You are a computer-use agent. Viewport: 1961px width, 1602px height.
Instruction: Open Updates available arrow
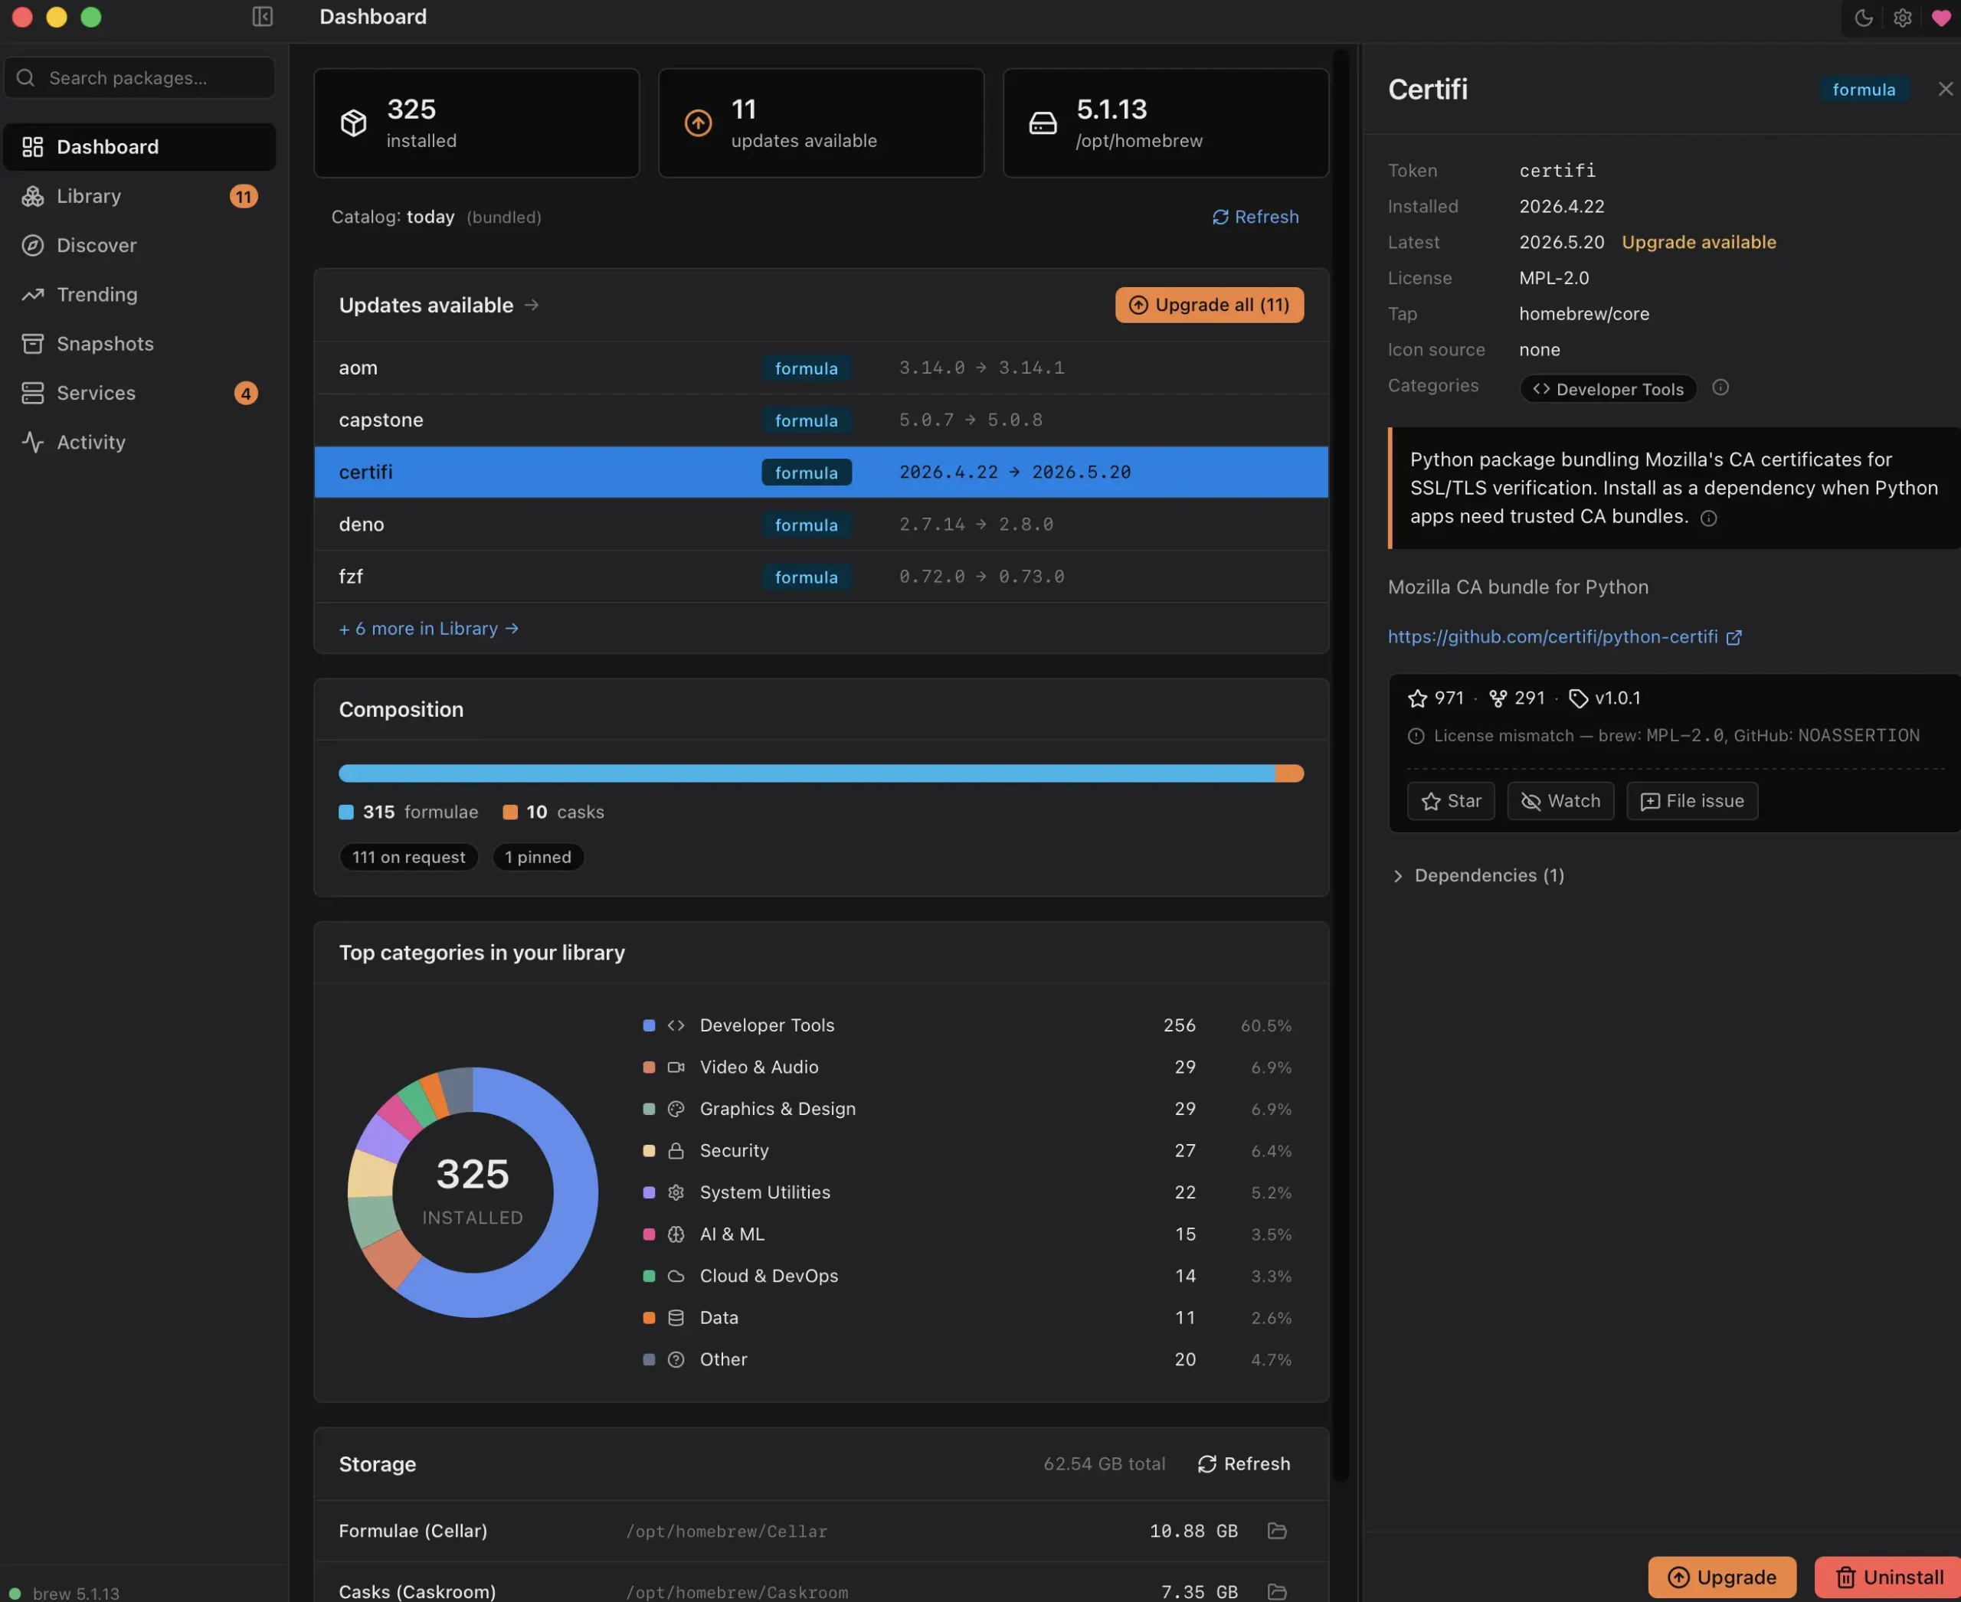[532, 305]
